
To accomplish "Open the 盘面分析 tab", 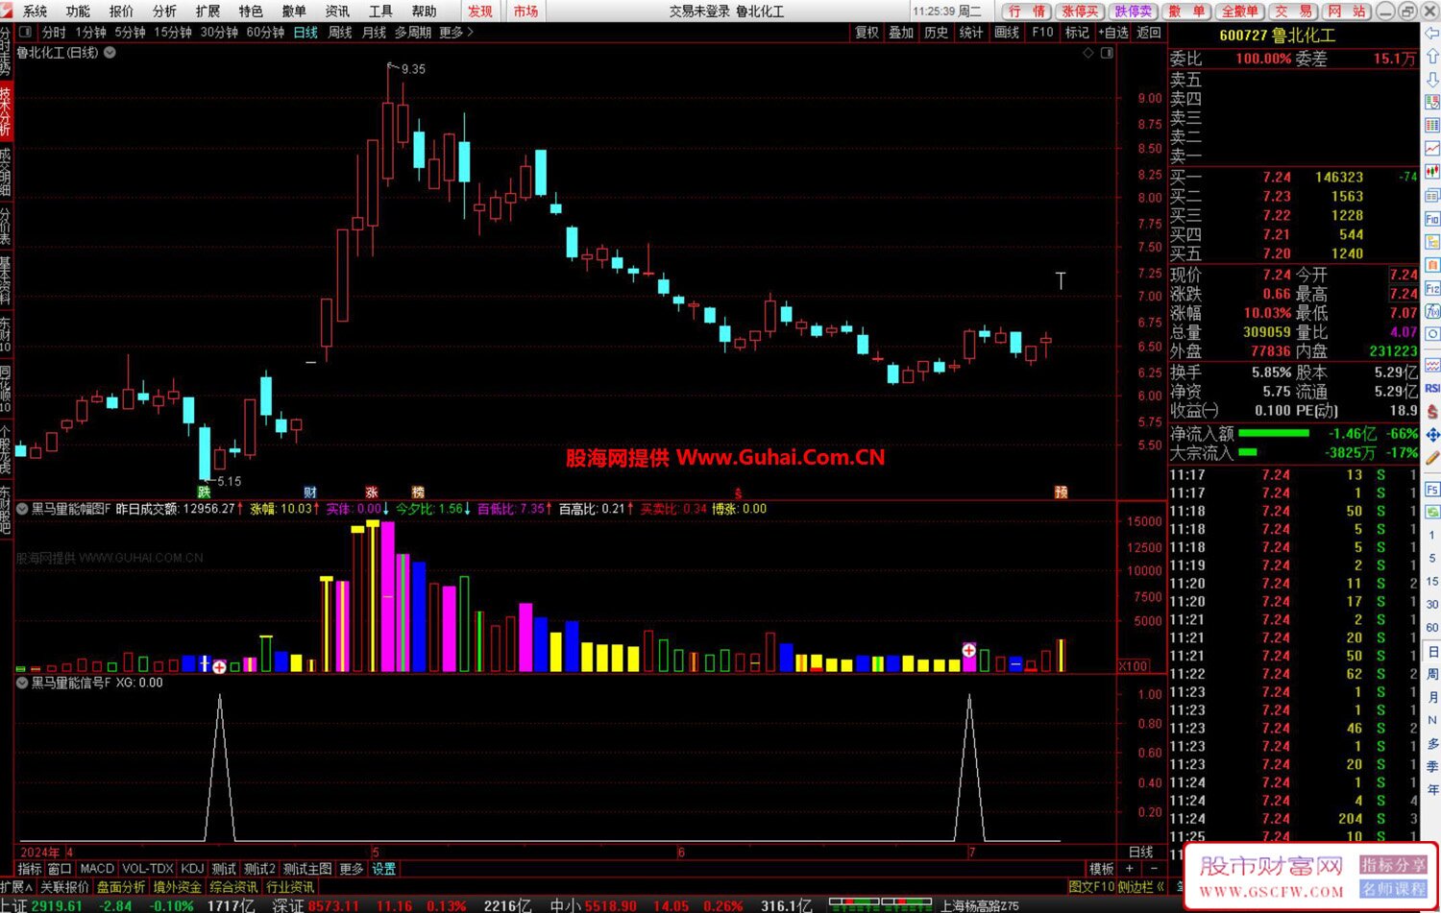I will coord(121,887).
